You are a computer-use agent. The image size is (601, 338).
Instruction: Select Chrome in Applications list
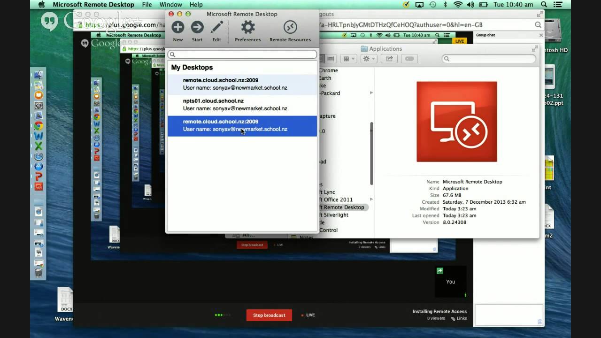pyautogui.click(x=328, y=70)
